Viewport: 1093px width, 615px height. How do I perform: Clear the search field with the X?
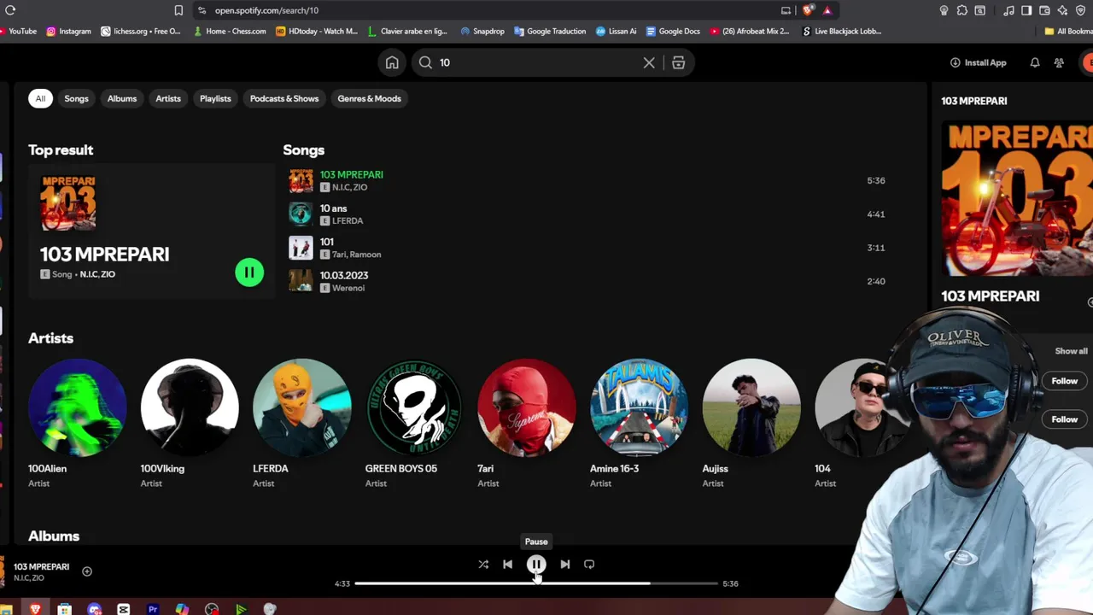649,62
